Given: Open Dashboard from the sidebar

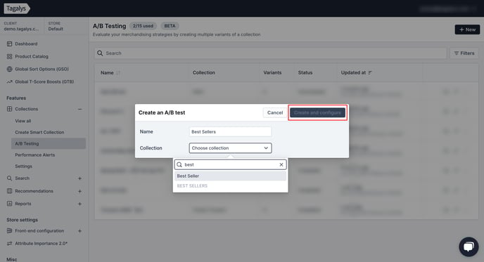Looking at the screenshot, I should [26, 44].
